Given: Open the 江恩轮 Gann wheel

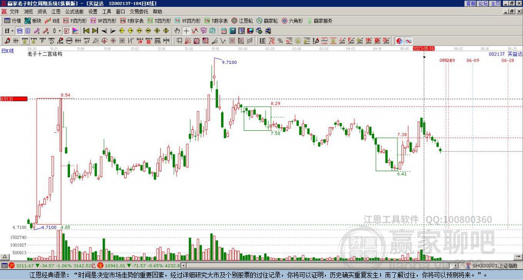Looking at the screenshot, I should (x=242, y=20).
